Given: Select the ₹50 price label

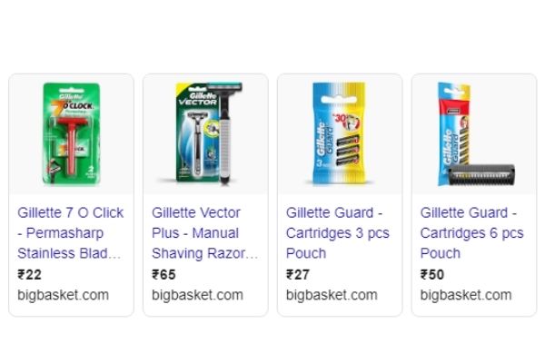Looking at the screenshot, I should click(432, 275).
